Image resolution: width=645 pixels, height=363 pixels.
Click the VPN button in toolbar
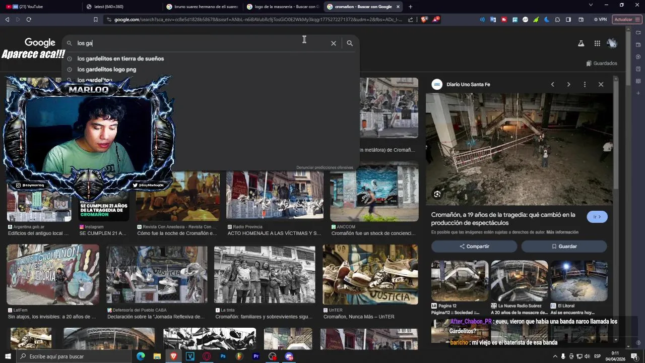[600, 20]
